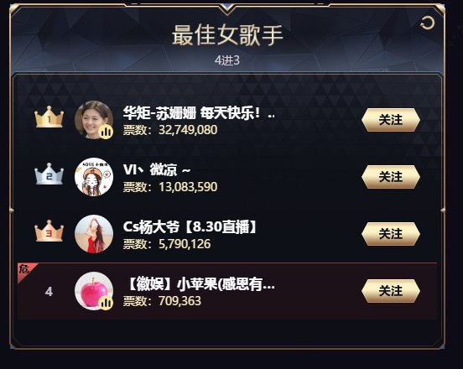Open VI、微凉 cartoon avatar
Screen dimensions: 463x369
(x=94, y=176)
